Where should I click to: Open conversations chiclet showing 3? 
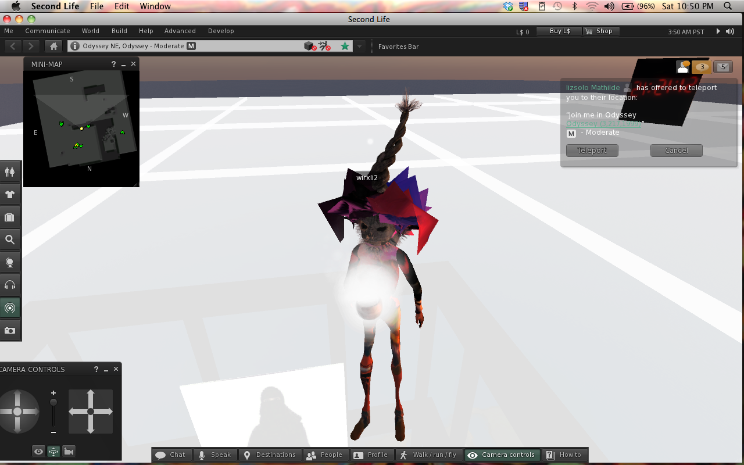[702, 67]
